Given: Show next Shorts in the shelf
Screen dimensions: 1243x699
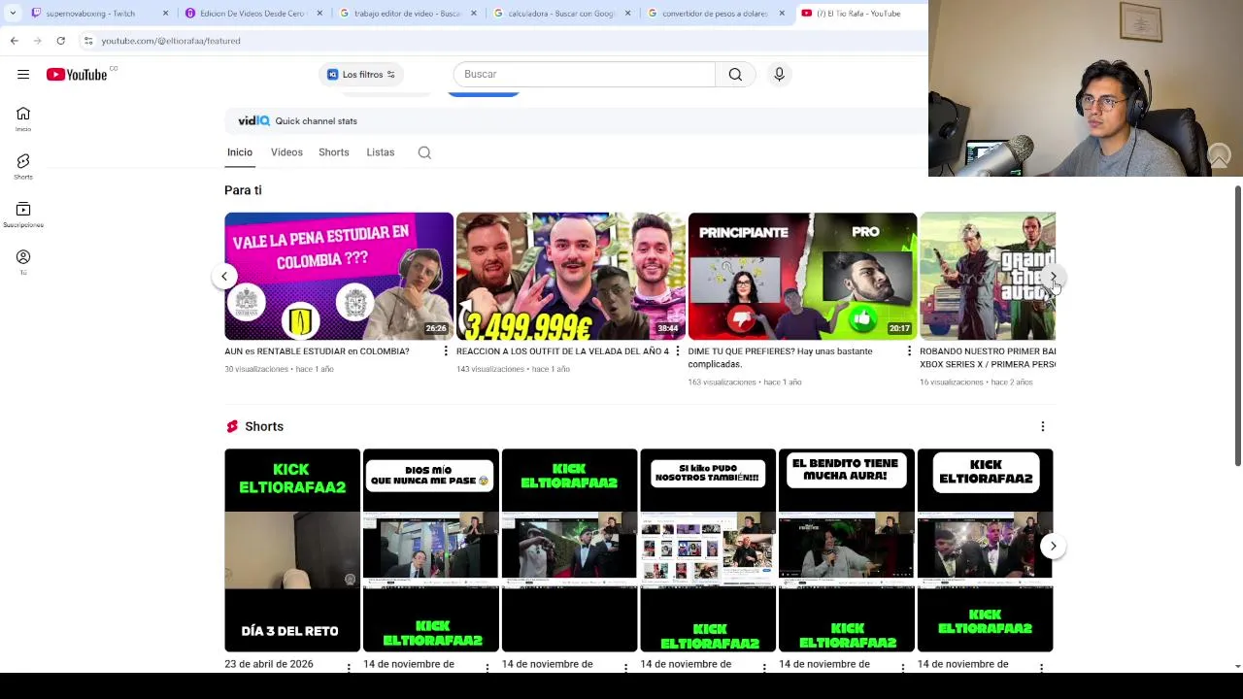Looking at the screenshot, I should [x=1054, y=547].
